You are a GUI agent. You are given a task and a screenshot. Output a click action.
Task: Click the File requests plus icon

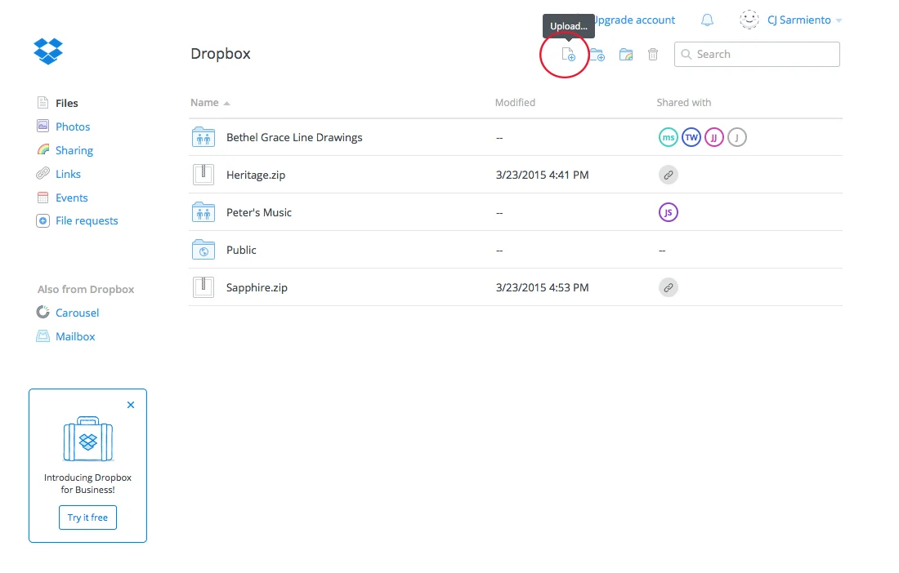pyautogui.click(x=43, y=221)
